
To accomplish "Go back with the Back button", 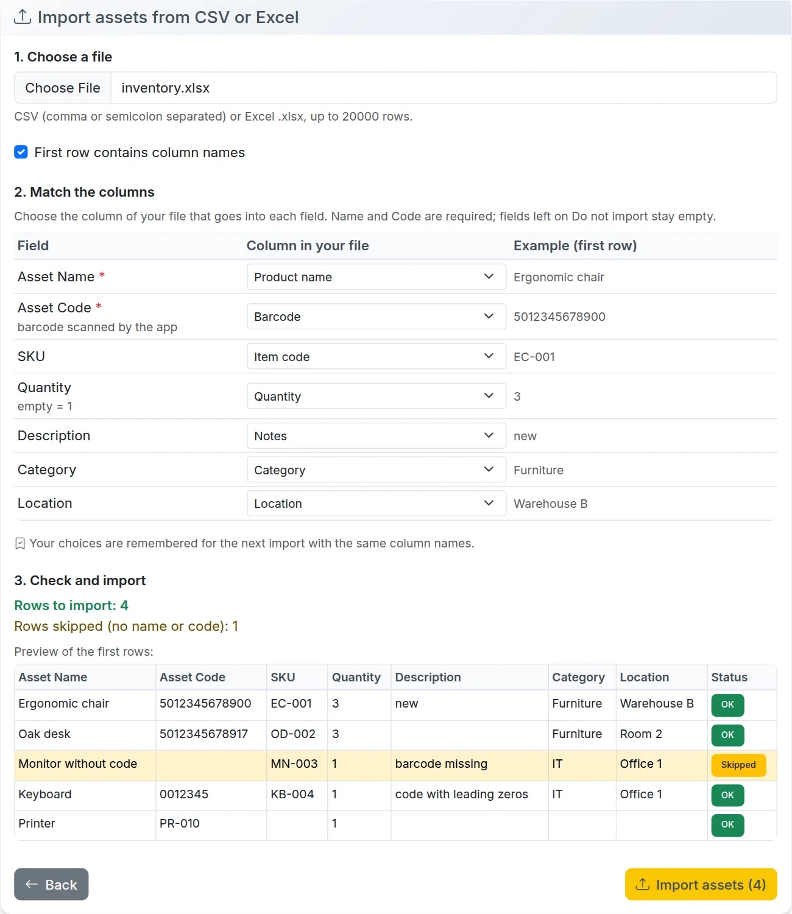I will 51,884.
